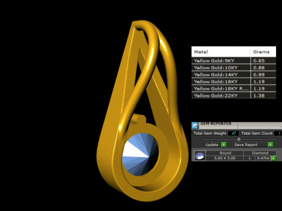Select the round diamond gem thumbnail
The width and height of the screenshot is (282, 211).
coord(200,156)
